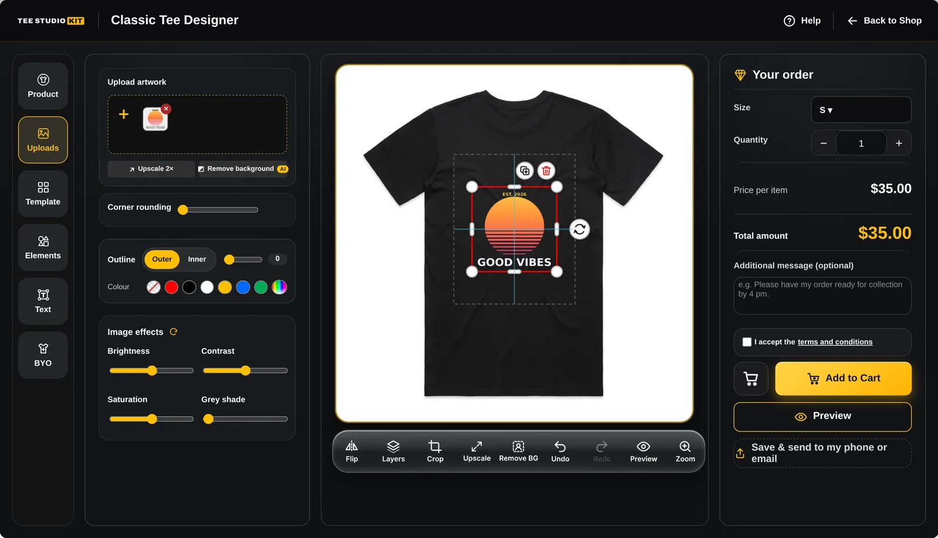The width and height of the screenshot is (938, 538).
Task: Open Help
Action: 802,21
